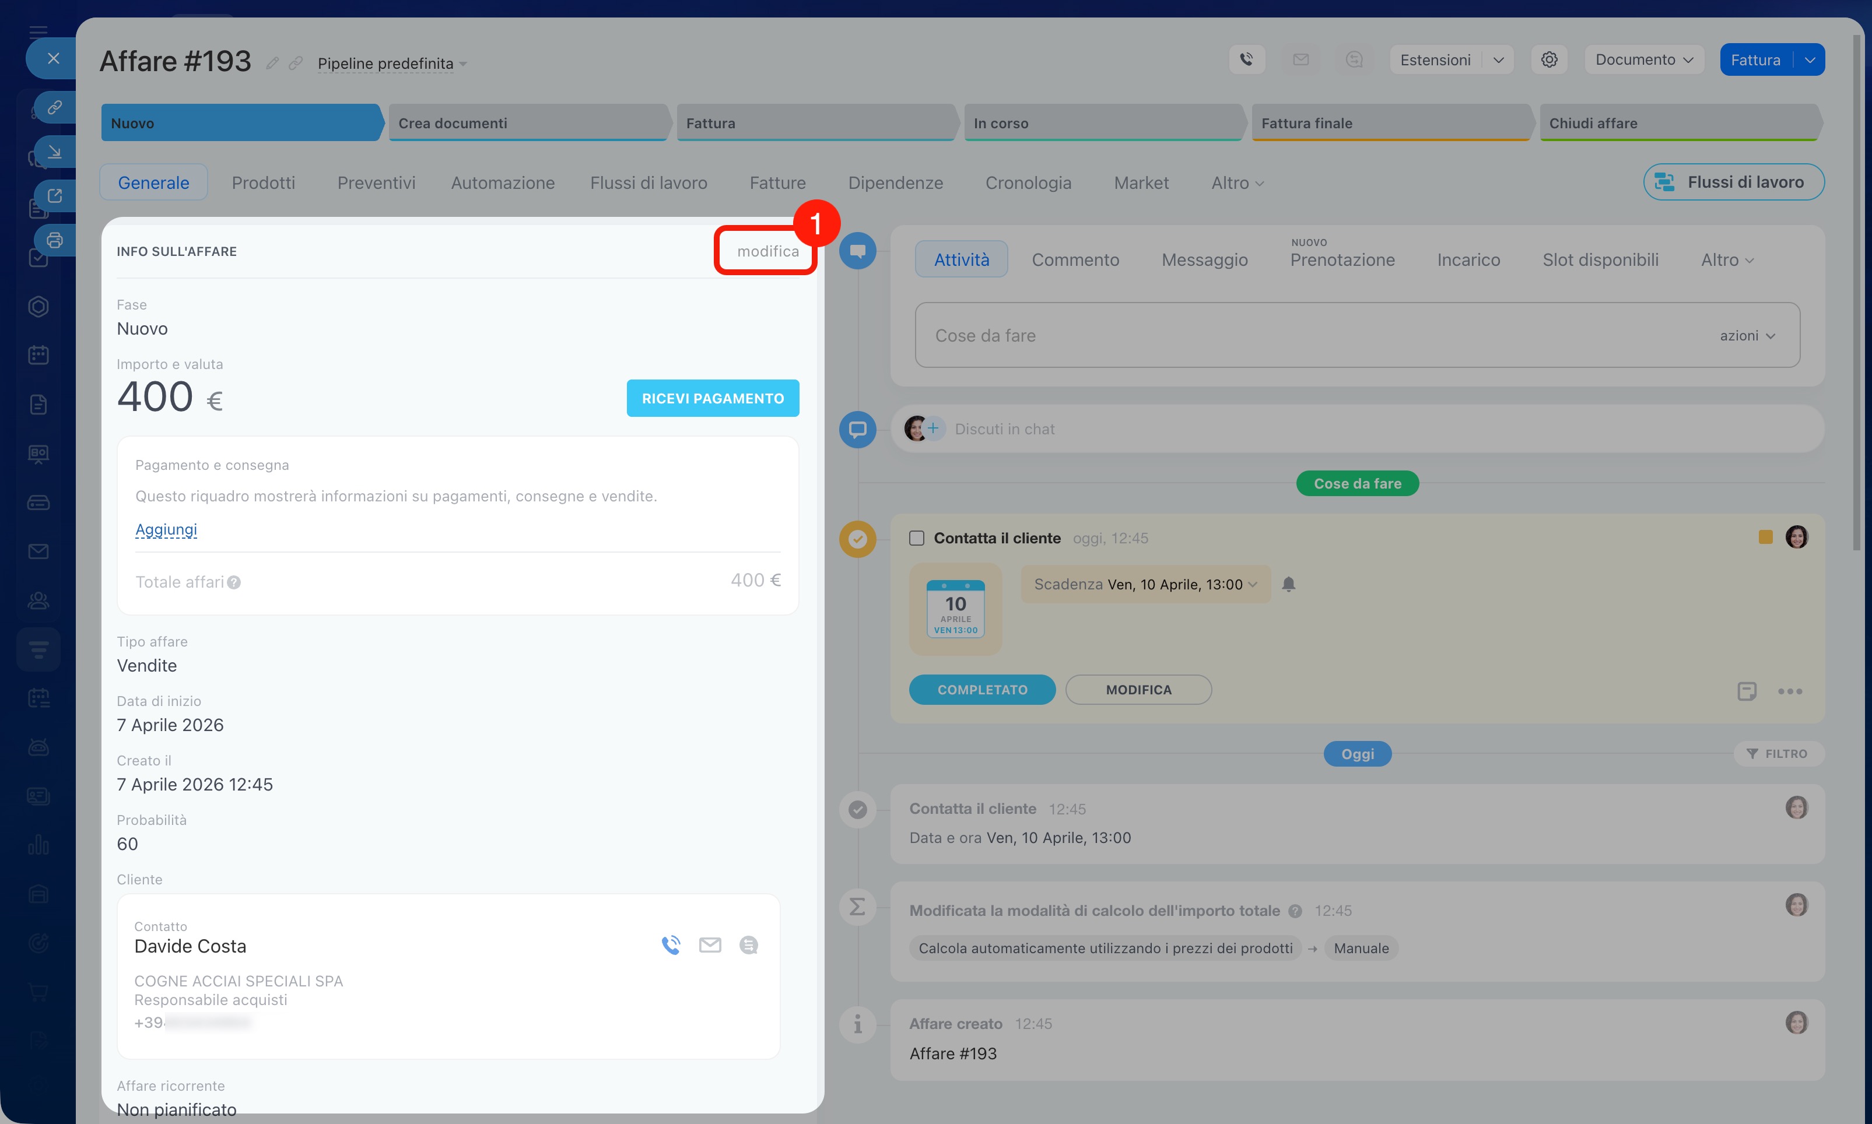Click the Aggiungi link
Image resolution: width=1872 pixels, height=1124 pixels.
click(x=166, y=529)
